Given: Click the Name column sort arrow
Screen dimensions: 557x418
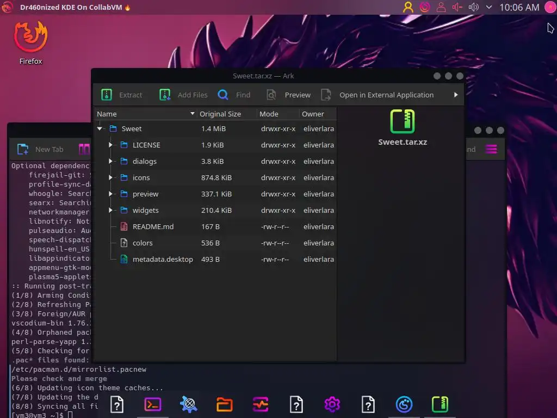Looking at the screenshot, I should pos(192,114).
